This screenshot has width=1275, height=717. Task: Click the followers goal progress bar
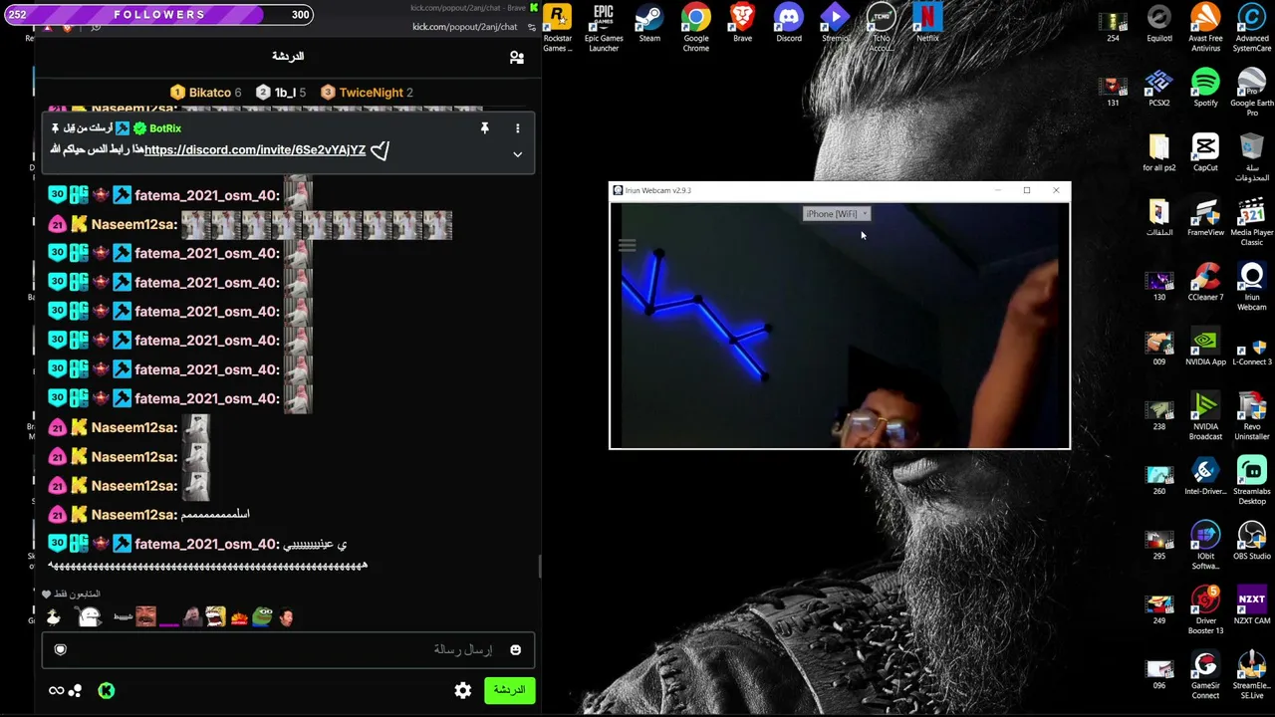click(x=159, y=15)
